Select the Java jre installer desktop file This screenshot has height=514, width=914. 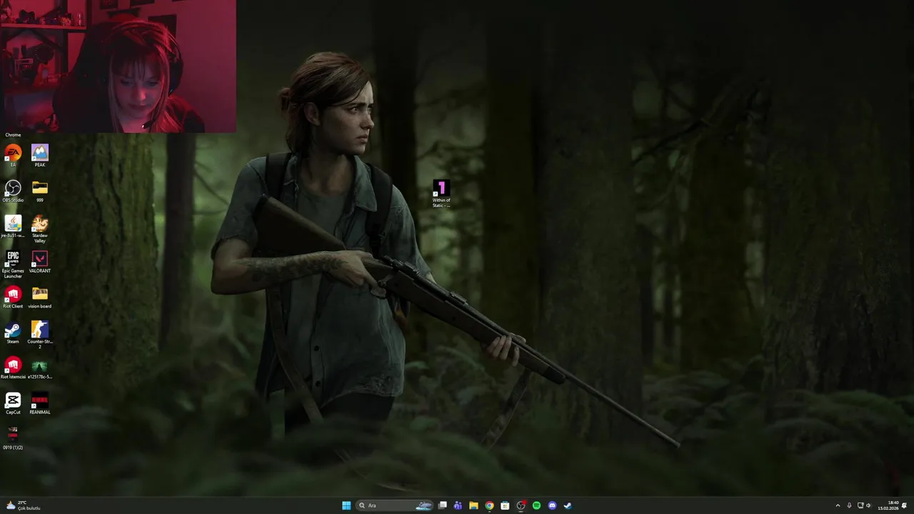pyautogui.click(x=13, y=226)
